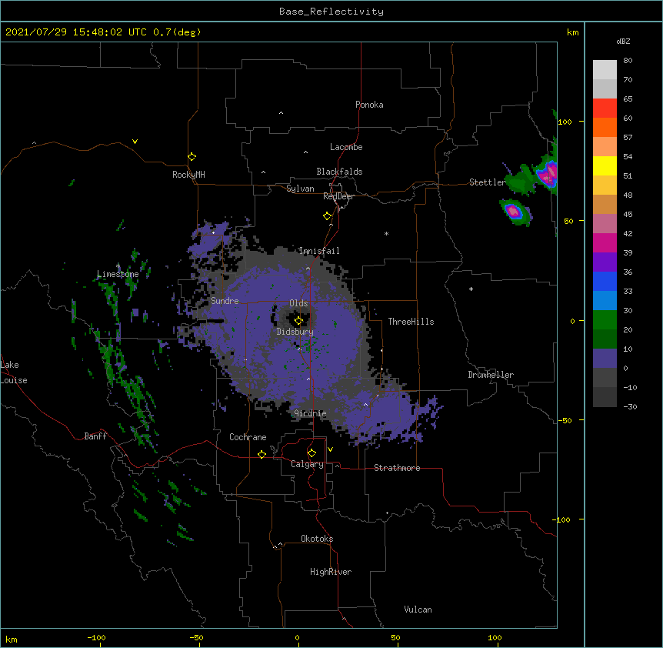Click the Cochrane town label
Viewport: 663px width, 648px height.
(x=248, y=437)
